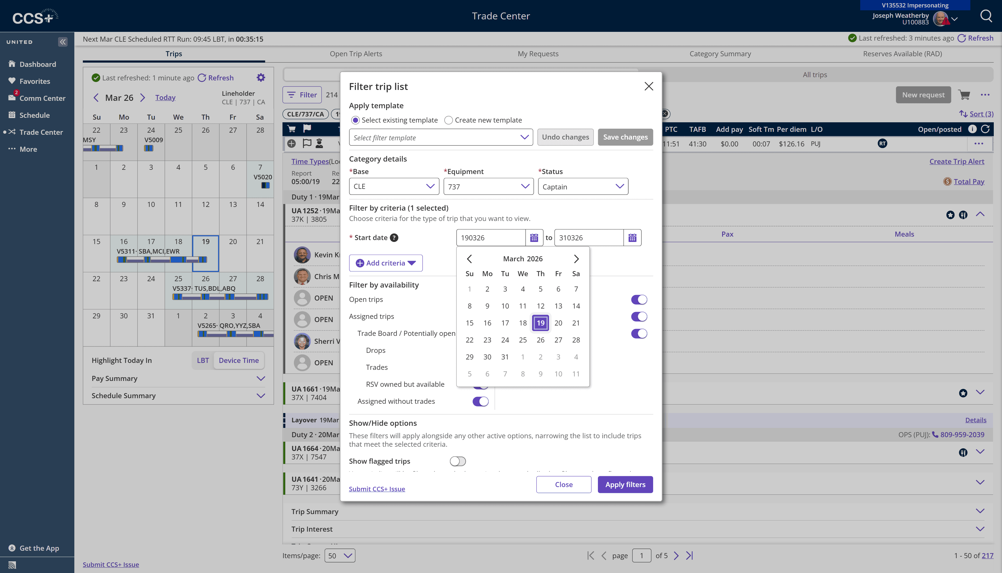Go to next month in date picker
The image size is (1002, 573).
[x=576, y=259]
